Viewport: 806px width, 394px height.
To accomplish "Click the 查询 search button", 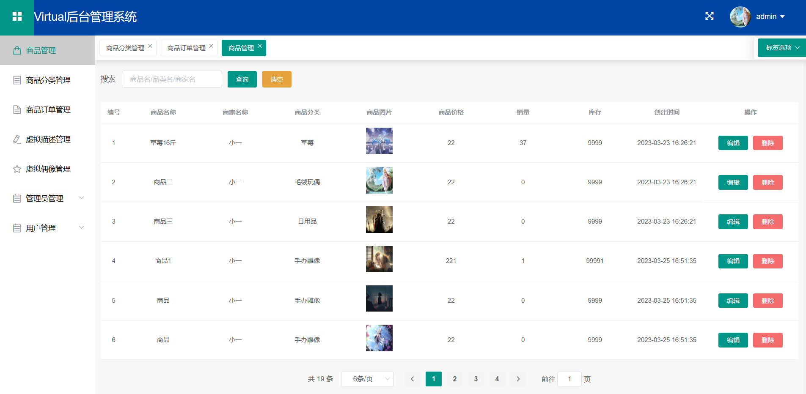I will tap(242, 79).
